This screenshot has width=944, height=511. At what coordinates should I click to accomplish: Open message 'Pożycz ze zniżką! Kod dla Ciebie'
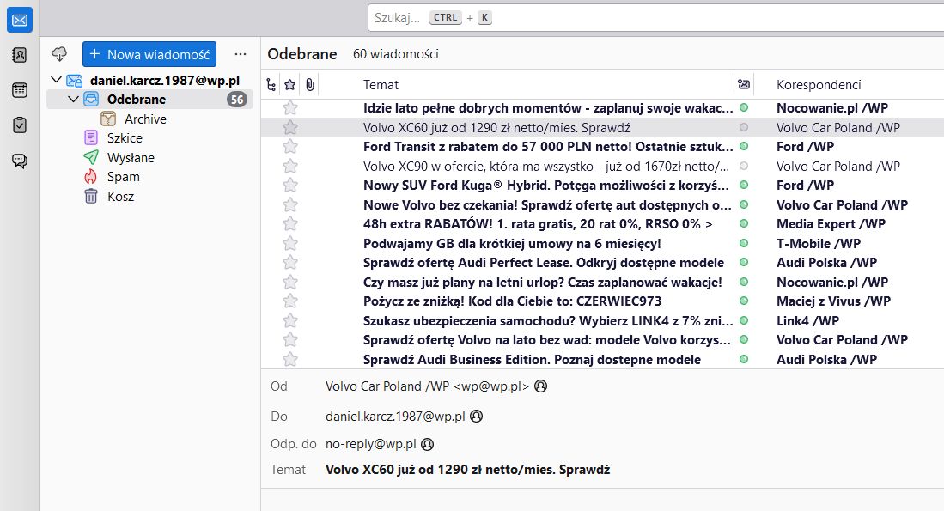point(512,301)
